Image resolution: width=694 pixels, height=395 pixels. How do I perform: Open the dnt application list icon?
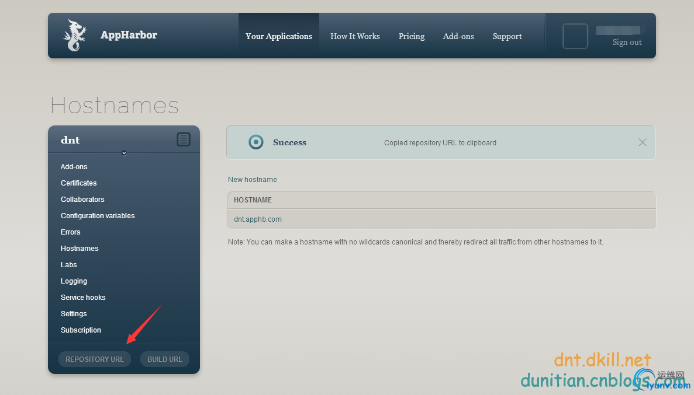pyautogui.click(x=183, y=139)
